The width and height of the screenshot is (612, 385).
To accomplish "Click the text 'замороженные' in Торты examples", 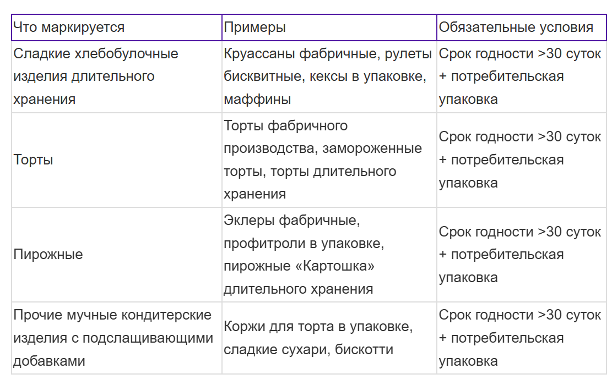I will coord(372,148).
